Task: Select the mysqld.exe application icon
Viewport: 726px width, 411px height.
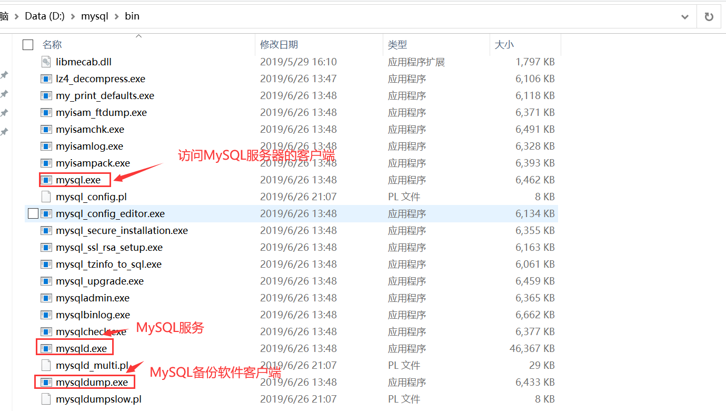Action: (x=46, y=348)
